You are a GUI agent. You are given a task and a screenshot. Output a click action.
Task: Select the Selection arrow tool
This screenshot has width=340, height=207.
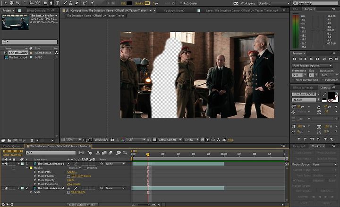point(5,3)
